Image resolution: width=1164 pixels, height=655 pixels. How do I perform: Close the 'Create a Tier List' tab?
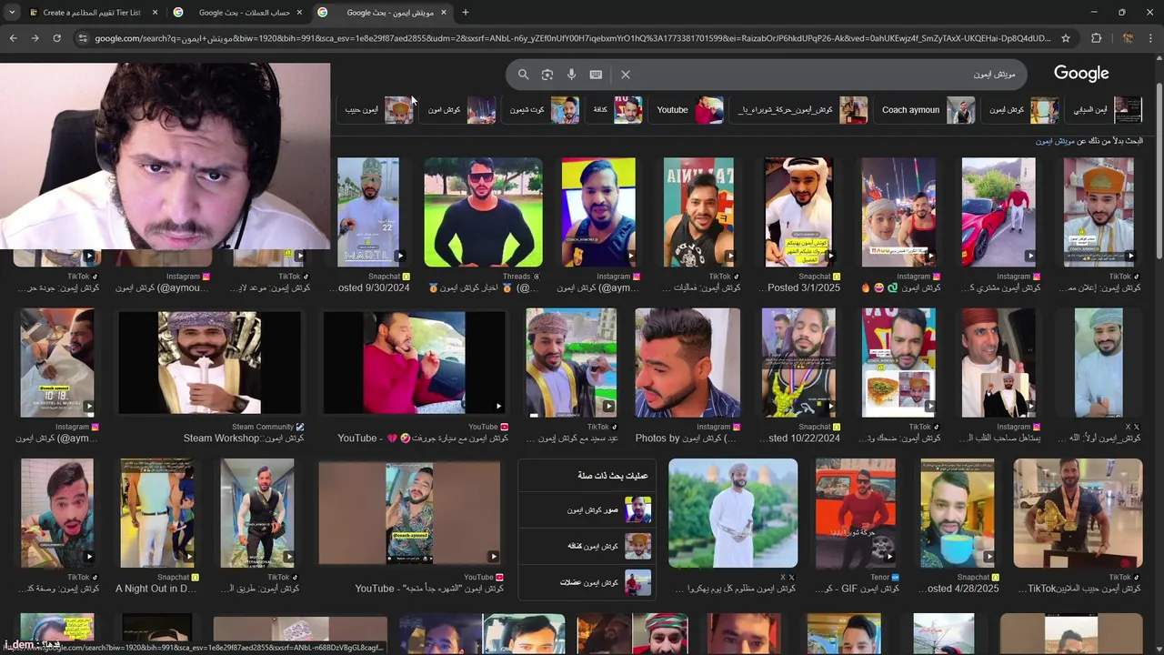coord(155,13)
